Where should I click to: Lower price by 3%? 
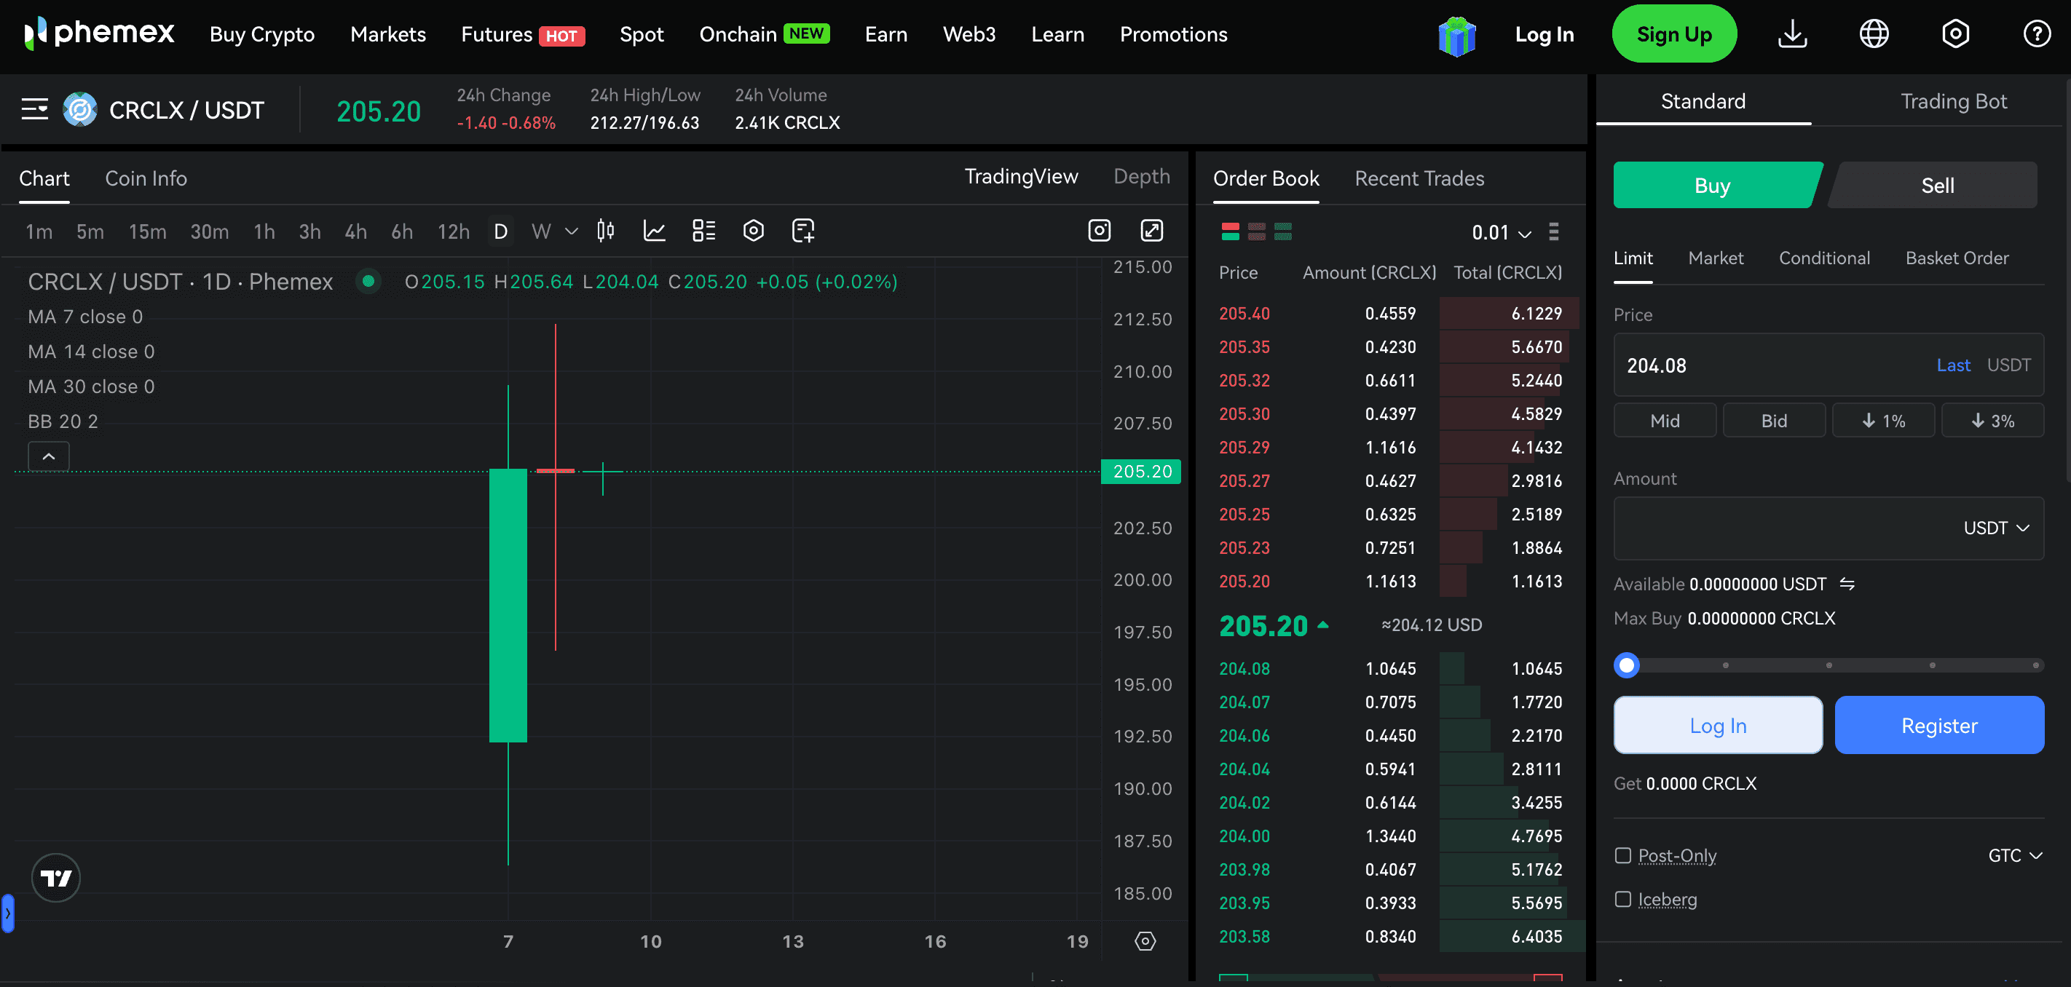[x=1992, y=421]
